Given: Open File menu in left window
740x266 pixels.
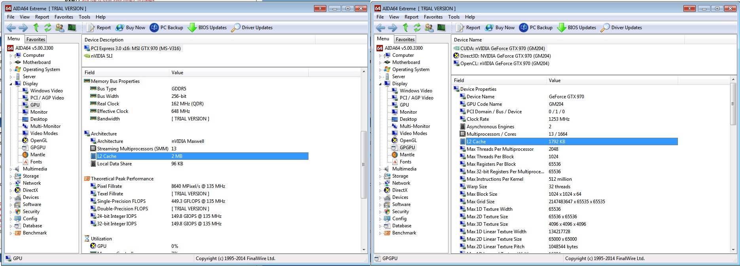Looking at the screenshot, I should click(x=11, y=17).
